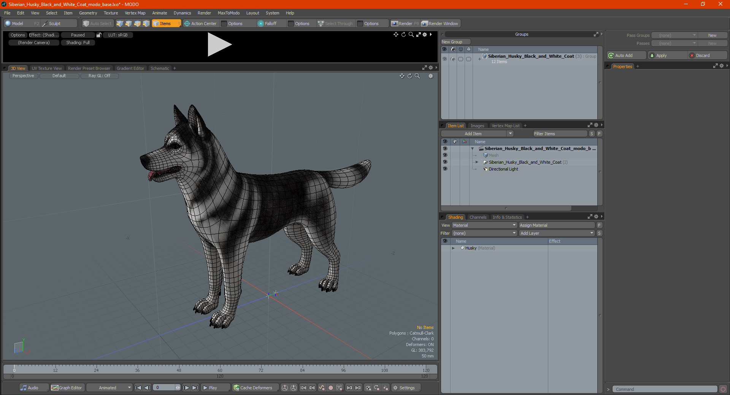Switch to Channels tab

click(x=478, y=217)
